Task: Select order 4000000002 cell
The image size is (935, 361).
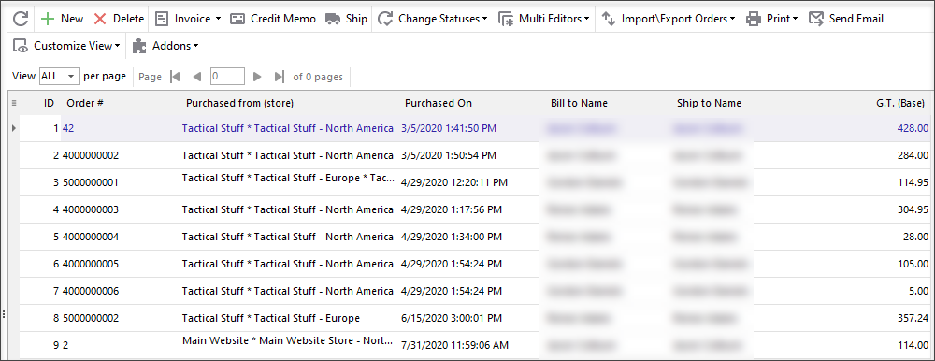Action: point(91,156)
